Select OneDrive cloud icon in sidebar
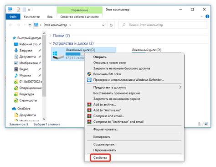 [14, 109]
